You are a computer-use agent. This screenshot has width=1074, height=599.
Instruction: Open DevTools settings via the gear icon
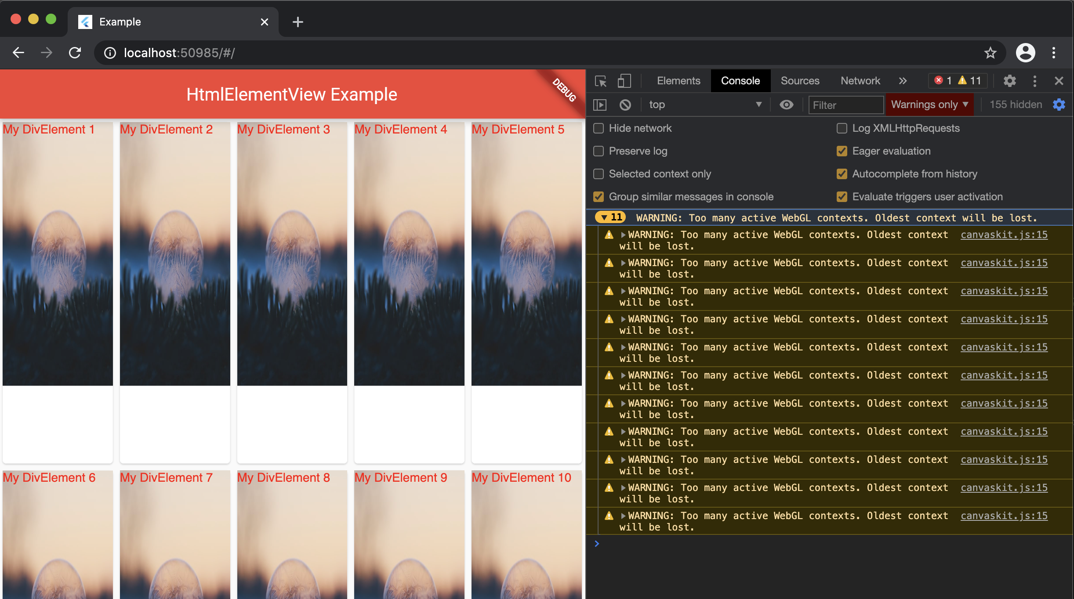point(1009,81)
